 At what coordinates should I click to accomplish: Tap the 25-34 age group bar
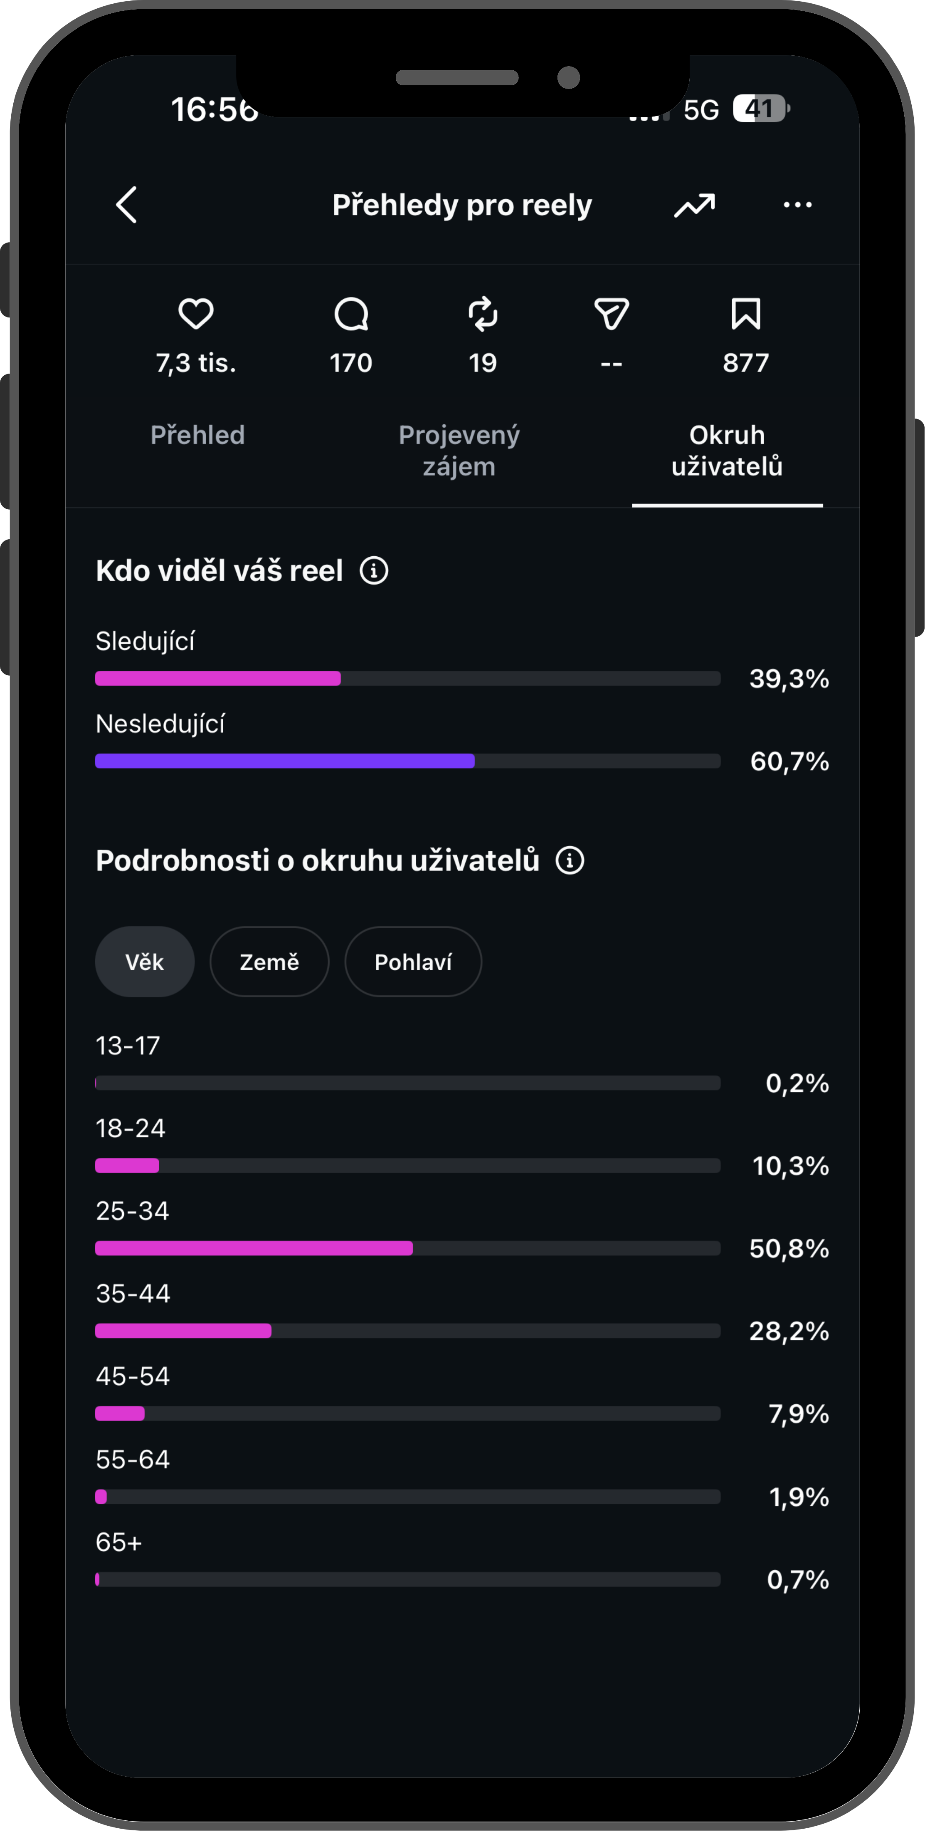tap(254, 1248)
